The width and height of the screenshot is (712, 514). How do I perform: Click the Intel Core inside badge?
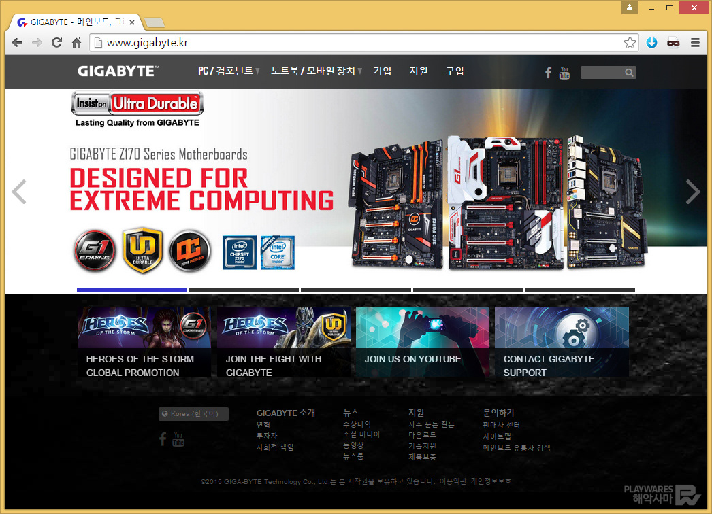(x=278, y=252)
